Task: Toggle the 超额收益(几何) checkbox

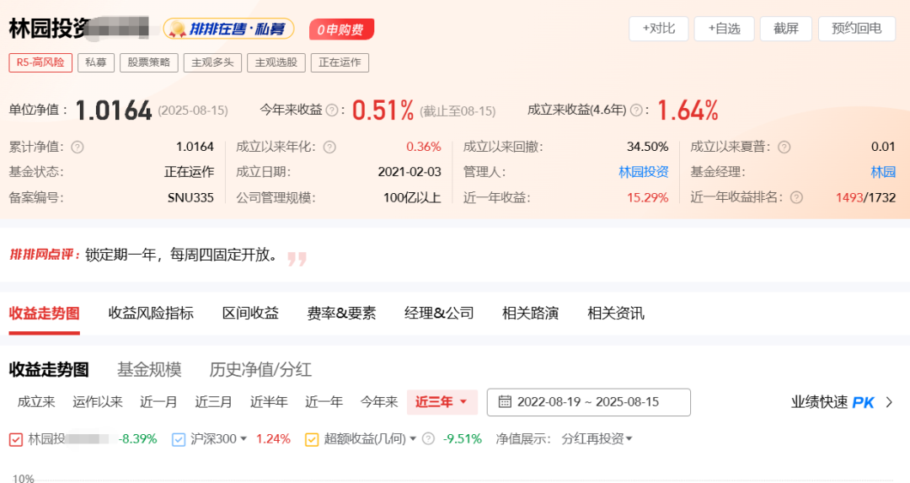Action: click(x=312, y=439)
